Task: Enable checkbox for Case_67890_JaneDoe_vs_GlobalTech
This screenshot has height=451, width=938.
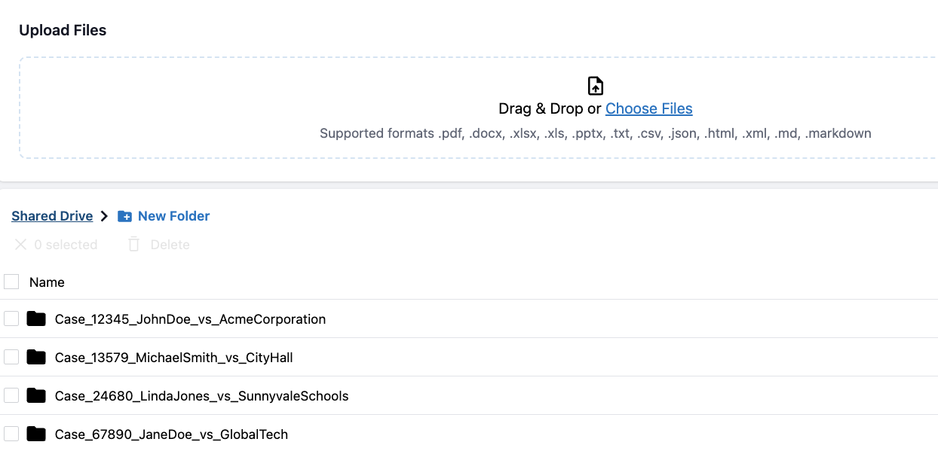Action: coord(11,434)
